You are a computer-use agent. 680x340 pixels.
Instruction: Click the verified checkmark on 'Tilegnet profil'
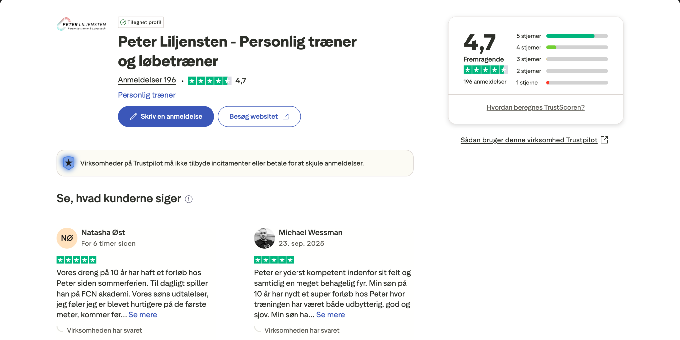tap(123, 22)
